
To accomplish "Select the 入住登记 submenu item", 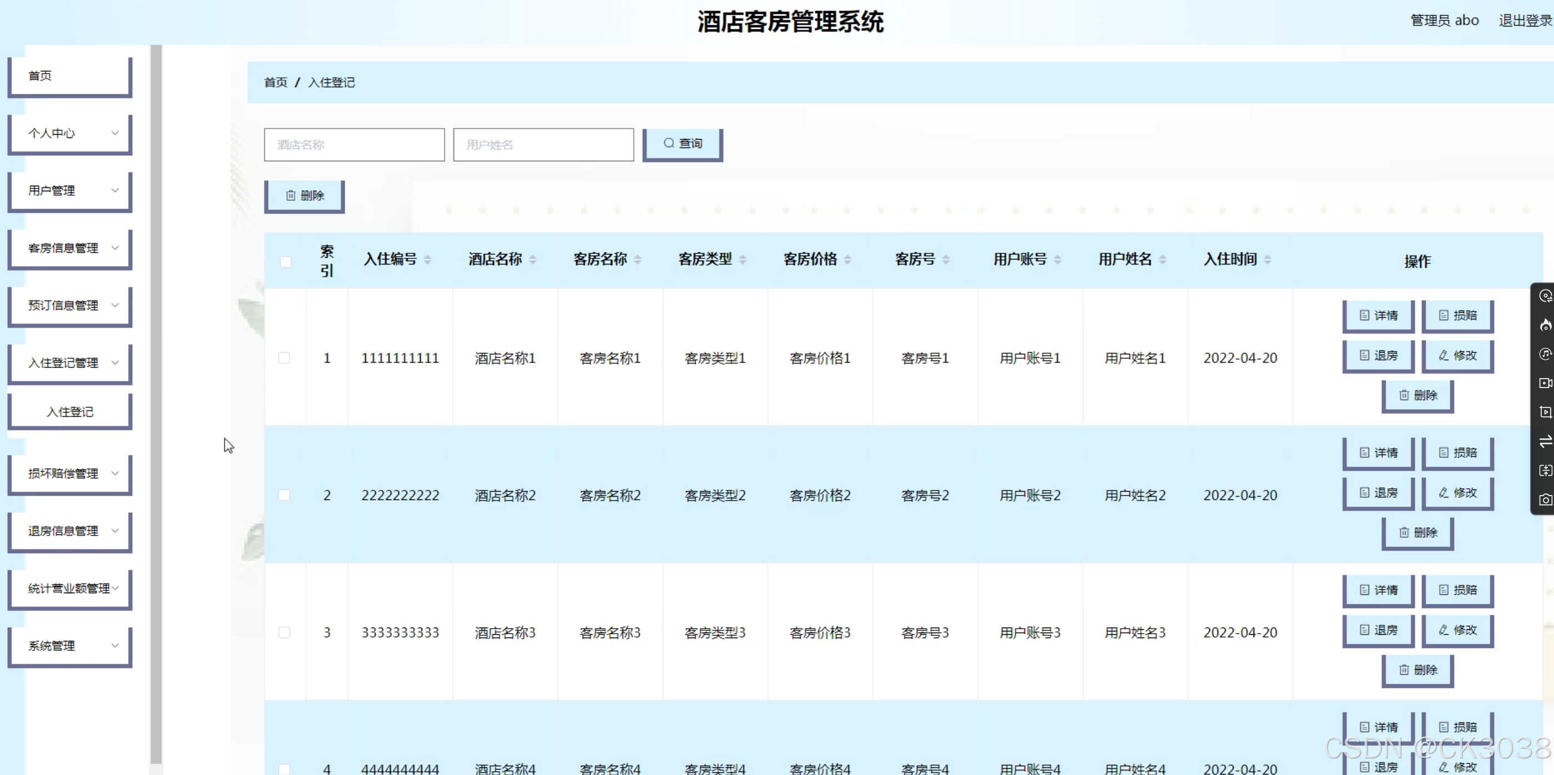I will (x=70, y=411).
